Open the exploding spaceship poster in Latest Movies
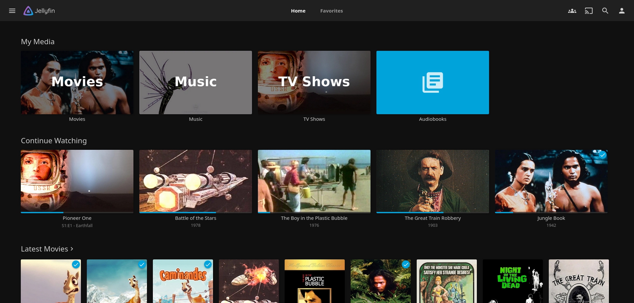634x303 pixels. 249,281
